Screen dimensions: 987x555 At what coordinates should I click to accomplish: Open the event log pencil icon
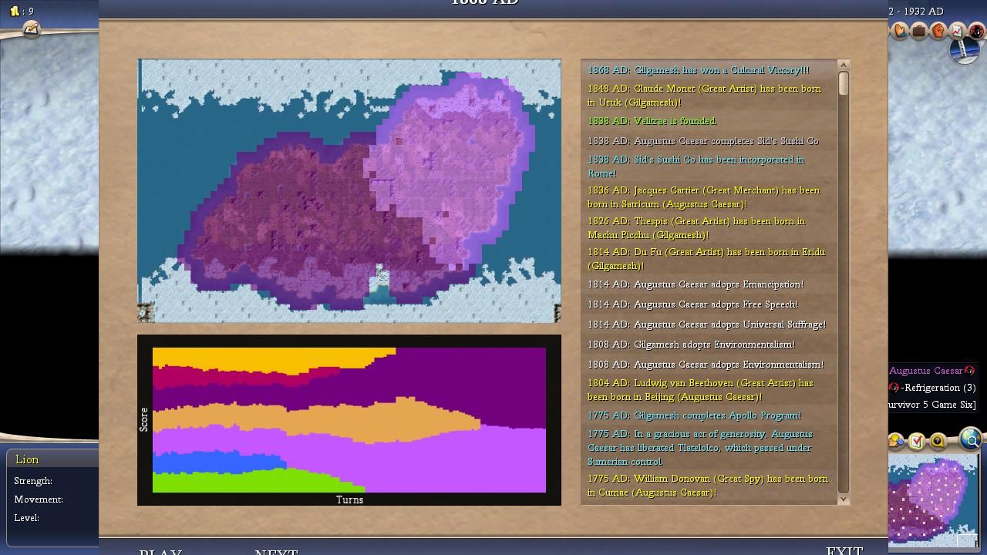31,29
